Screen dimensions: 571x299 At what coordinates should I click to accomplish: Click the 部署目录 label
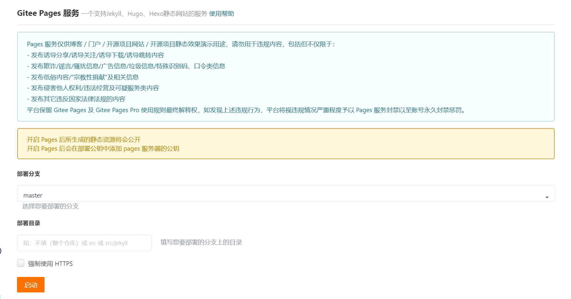click(x=28, y=223)
